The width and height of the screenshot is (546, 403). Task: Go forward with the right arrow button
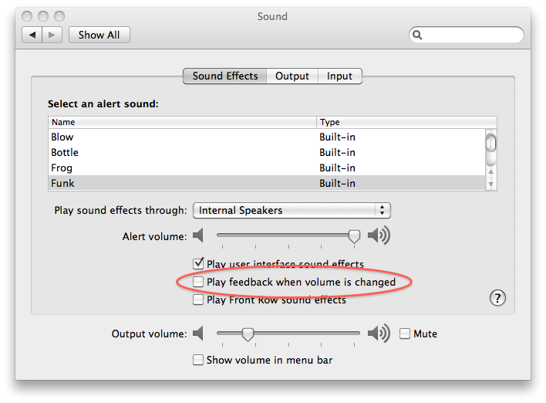coord(52,35)
